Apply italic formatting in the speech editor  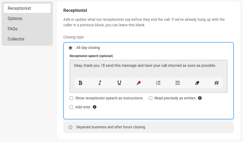pyautogui.click(x=100, y=83)
